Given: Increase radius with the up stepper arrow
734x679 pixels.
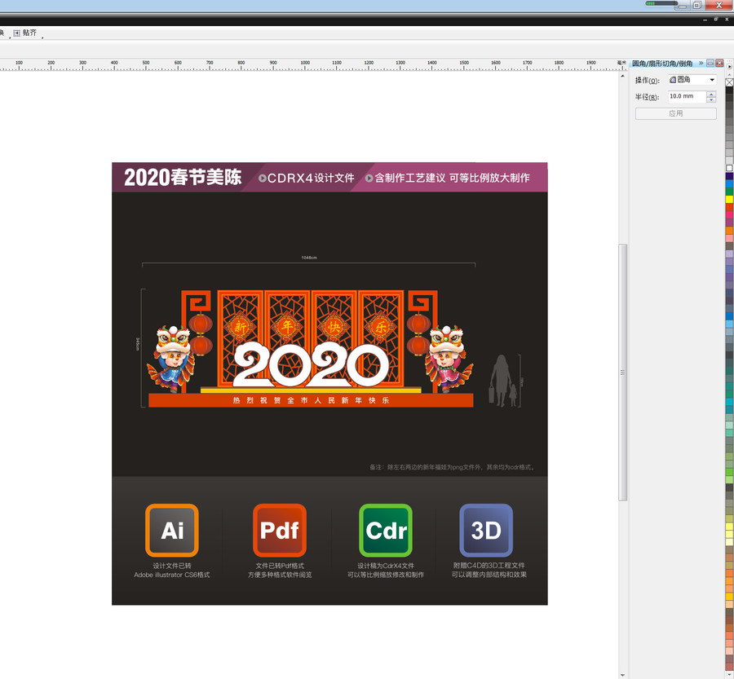Looking at the screenshot, I should click(711, 94).
